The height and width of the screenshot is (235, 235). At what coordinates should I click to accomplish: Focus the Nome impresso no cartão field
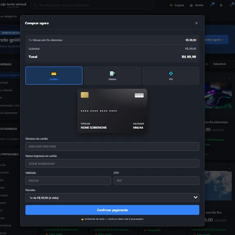pos(112,164)
